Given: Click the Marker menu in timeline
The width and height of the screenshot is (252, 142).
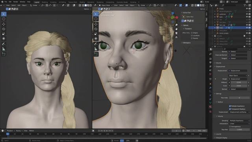Looking at the screenshot, I should click(x=31, y=131).
